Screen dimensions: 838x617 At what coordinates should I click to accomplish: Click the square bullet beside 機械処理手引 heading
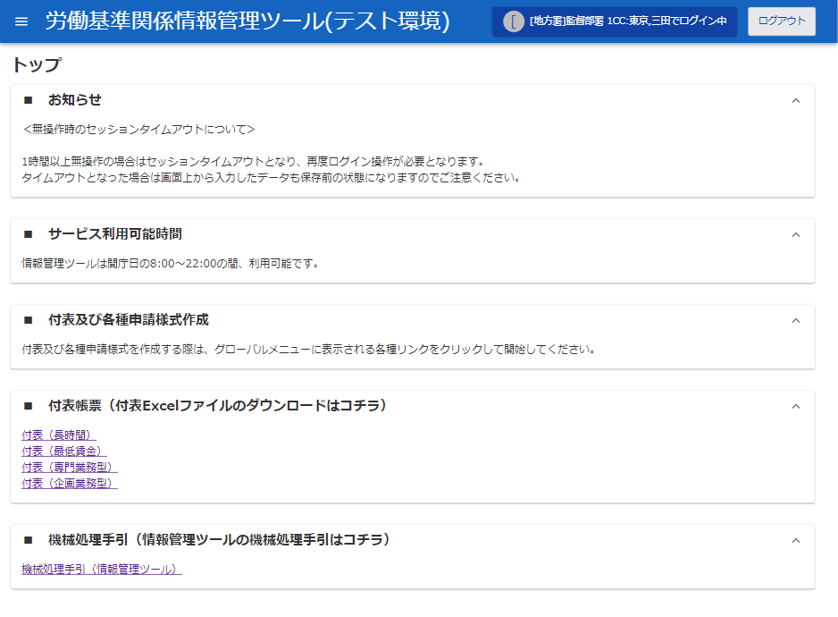point(28,540)
